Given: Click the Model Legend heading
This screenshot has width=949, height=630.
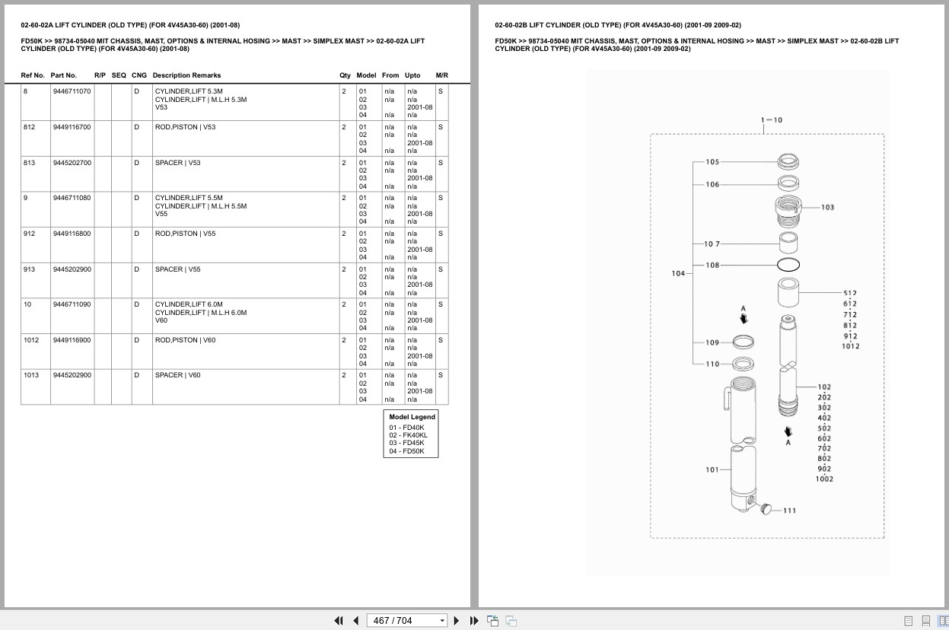Looking at the screenshot, I should coord(412,417).
